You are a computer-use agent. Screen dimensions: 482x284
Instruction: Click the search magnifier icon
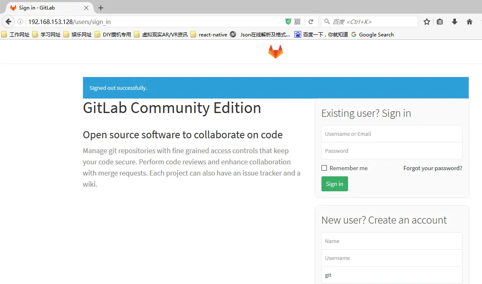(327, 22)
